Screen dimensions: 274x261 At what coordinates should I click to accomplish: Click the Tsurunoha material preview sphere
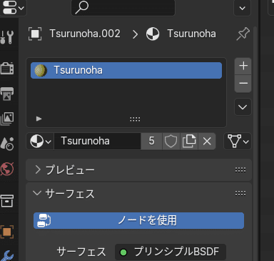[x=41, y=70]
